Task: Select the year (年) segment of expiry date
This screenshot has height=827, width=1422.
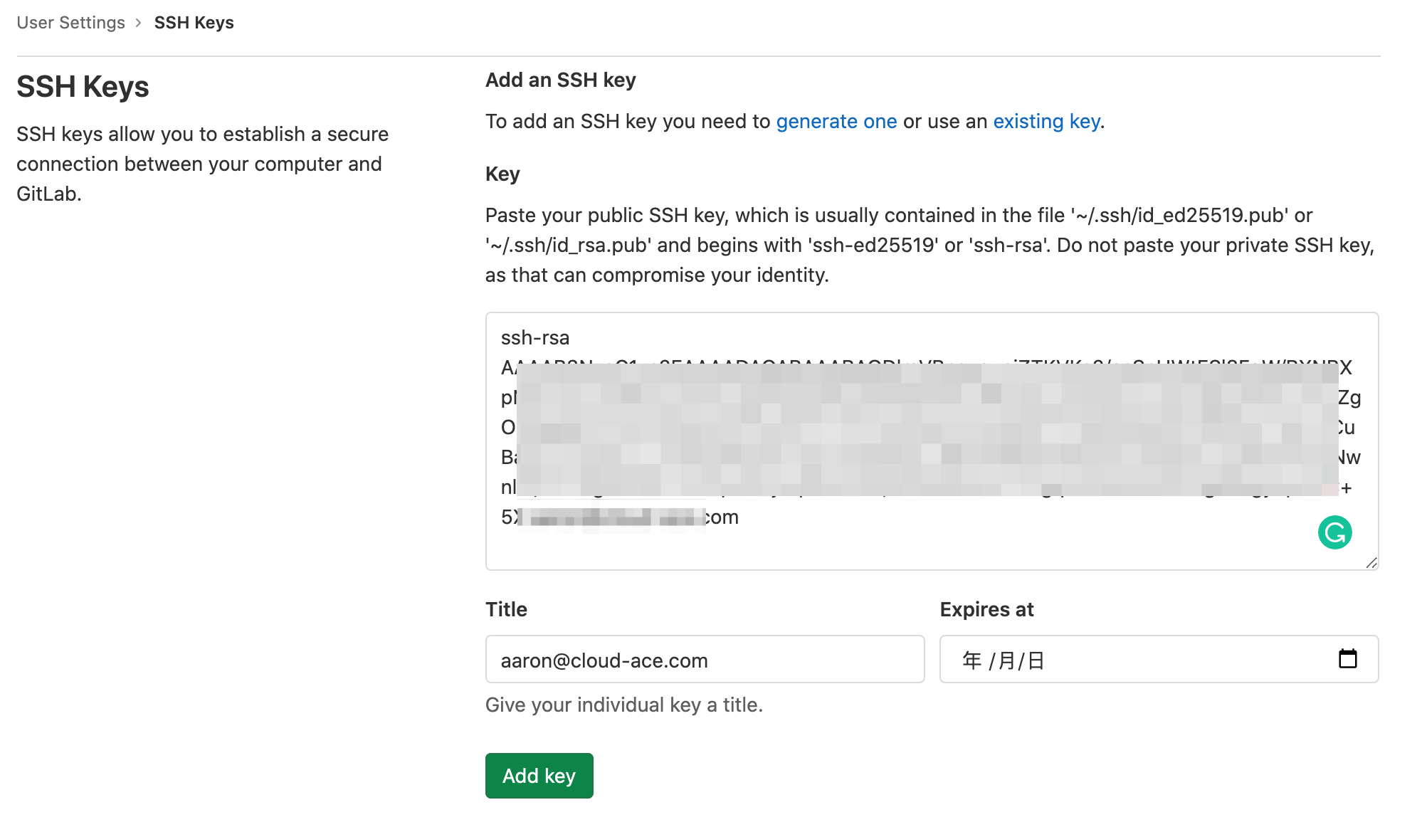Action: [971, 660]
